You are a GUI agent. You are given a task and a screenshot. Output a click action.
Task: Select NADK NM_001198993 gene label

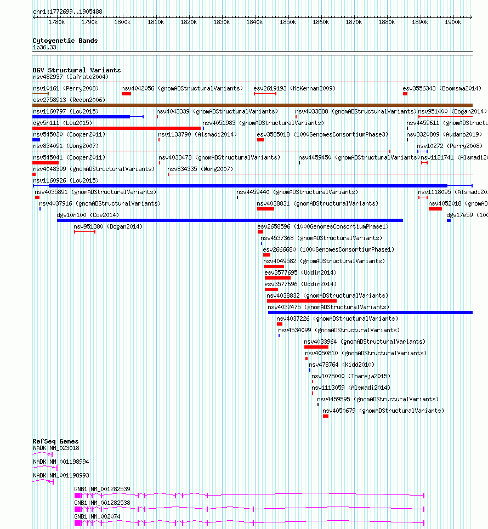(61, 475)
